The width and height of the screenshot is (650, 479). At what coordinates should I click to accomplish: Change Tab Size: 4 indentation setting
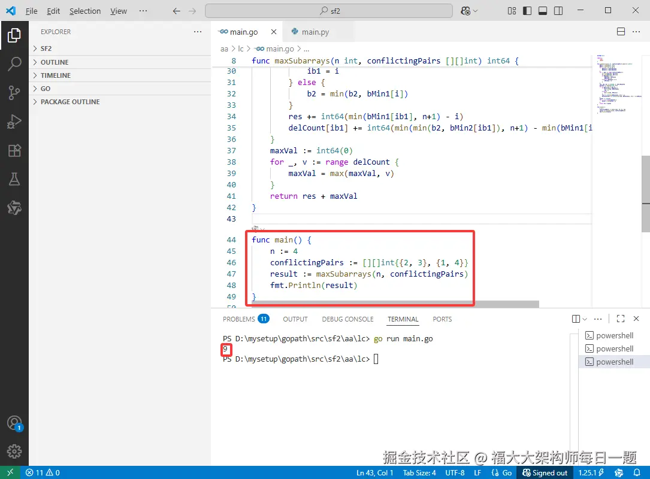pyautogui.click(x=419, y=472)
